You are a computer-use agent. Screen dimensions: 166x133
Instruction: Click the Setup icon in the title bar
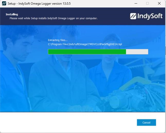pos(4,4)
